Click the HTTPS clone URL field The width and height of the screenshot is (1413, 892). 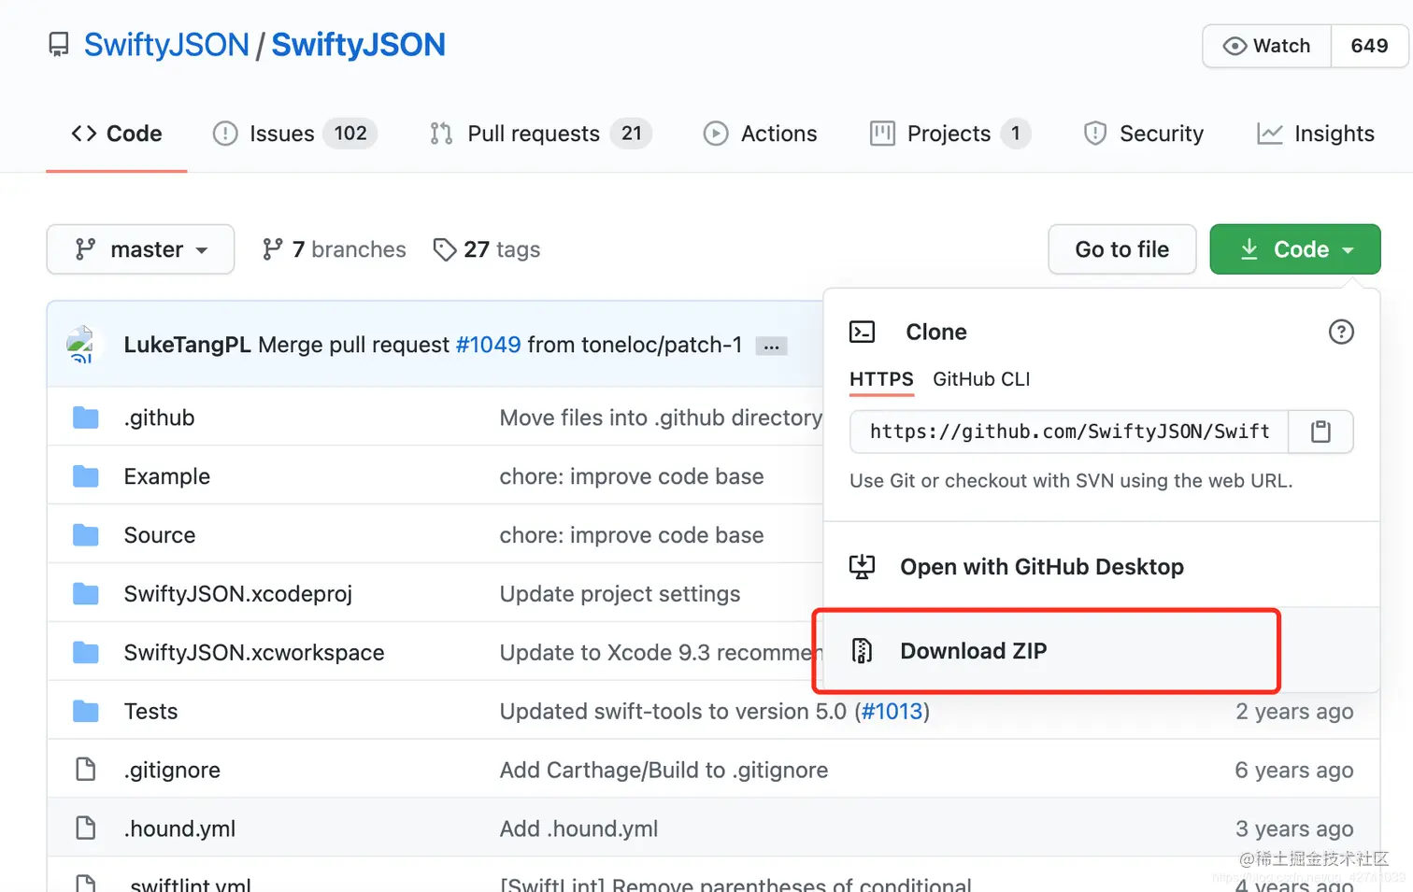[1069, 432]
